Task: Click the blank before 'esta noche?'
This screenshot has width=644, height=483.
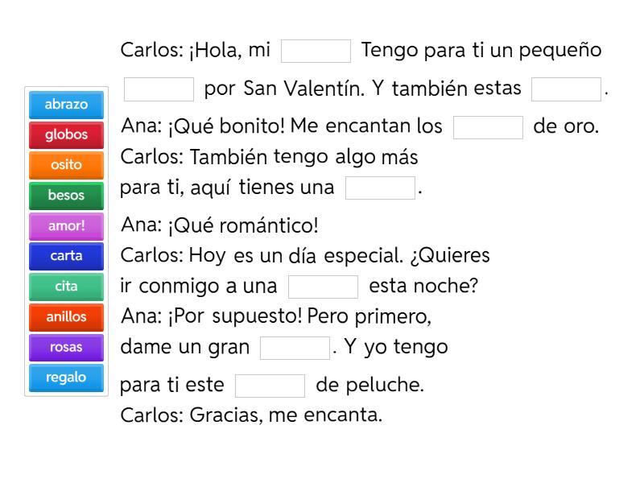Action: [323, 287]
